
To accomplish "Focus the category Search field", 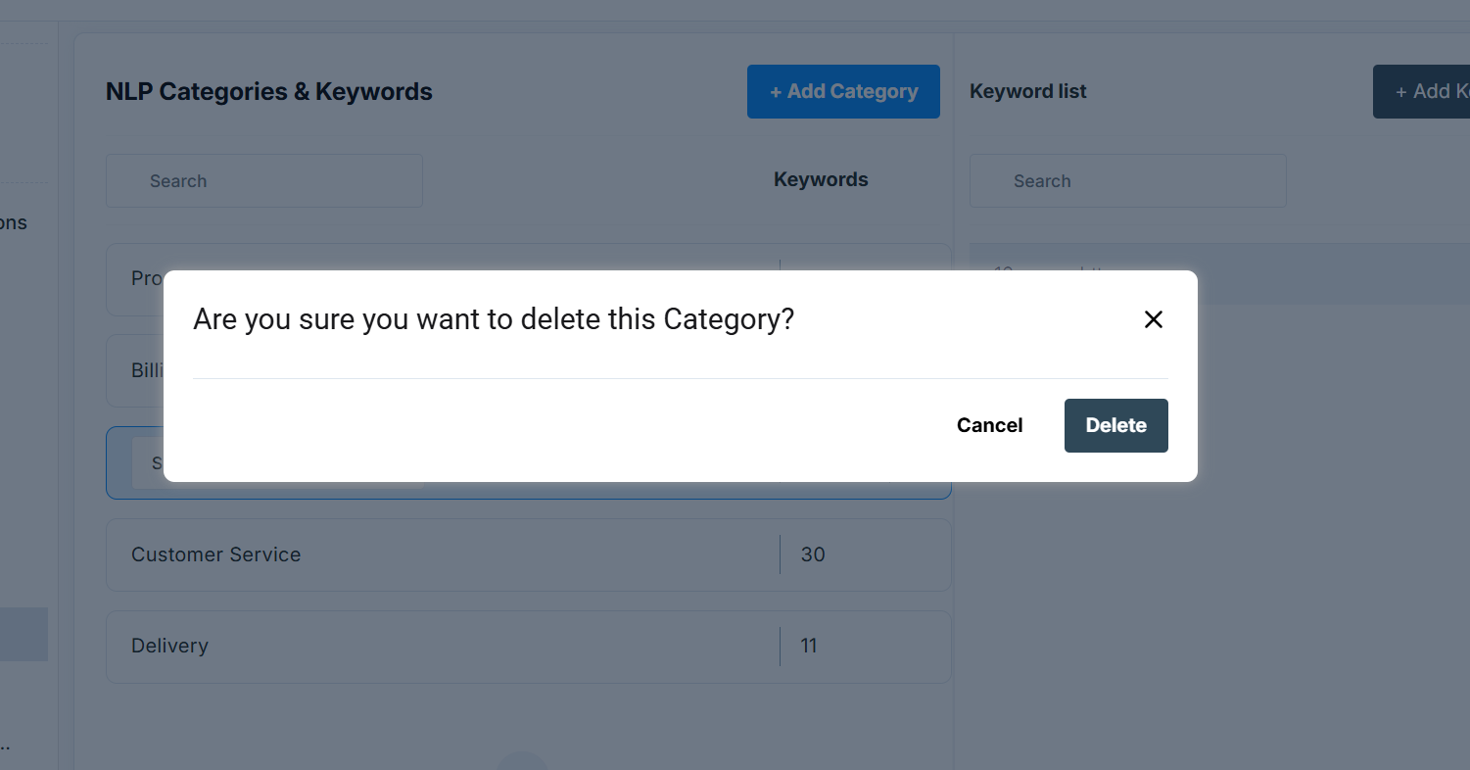I will (x=264, y=181).
